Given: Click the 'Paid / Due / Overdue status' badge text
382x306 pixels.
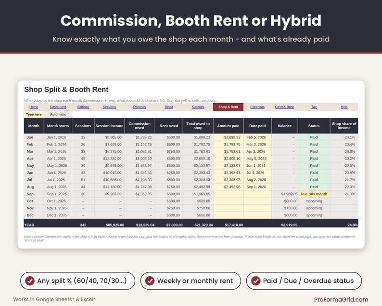Looking at the screenshot, I should coord(308,281).
